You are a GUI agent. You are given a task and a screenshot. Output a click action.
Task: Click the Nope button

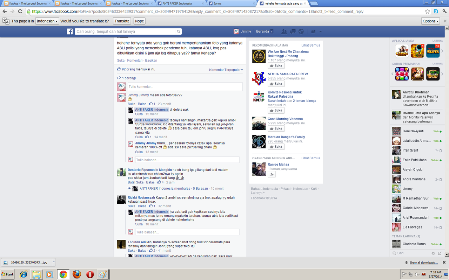(140, 21)
